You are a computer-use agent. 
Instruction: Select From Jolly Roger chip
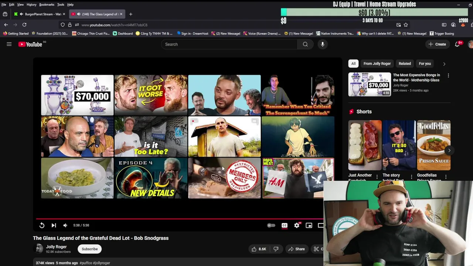[377, 64]
